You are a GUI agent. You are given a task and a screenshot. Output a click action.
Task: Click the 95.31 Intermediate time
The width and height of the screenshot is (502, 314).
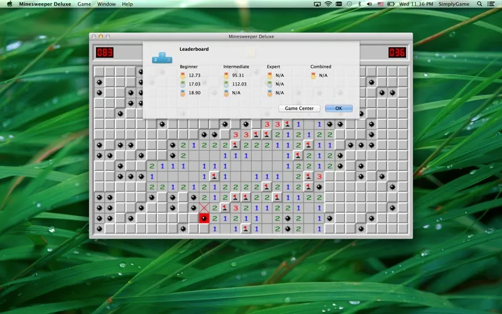click(238, 75)
